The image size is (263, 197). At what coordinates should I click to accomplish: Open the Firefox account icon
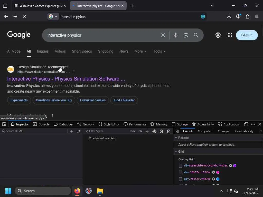[238, 16]
